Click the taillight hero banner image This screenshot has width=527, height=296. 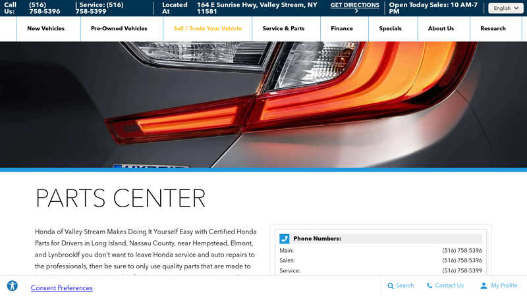point(263,105)
